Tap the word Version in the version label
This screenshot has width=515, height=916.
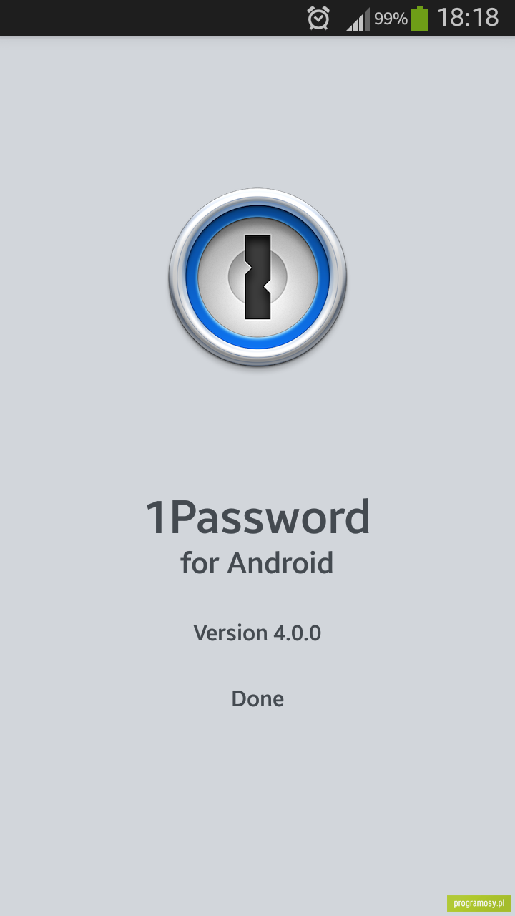click(x=230, y=633)
